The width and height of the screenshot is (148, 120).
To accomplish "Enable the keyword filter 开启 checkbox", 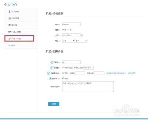I will (x=63, y=73).
